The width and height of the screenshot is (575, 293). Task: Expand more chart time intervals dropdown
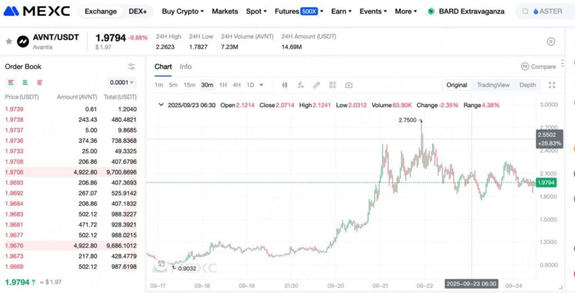(261, 85)
